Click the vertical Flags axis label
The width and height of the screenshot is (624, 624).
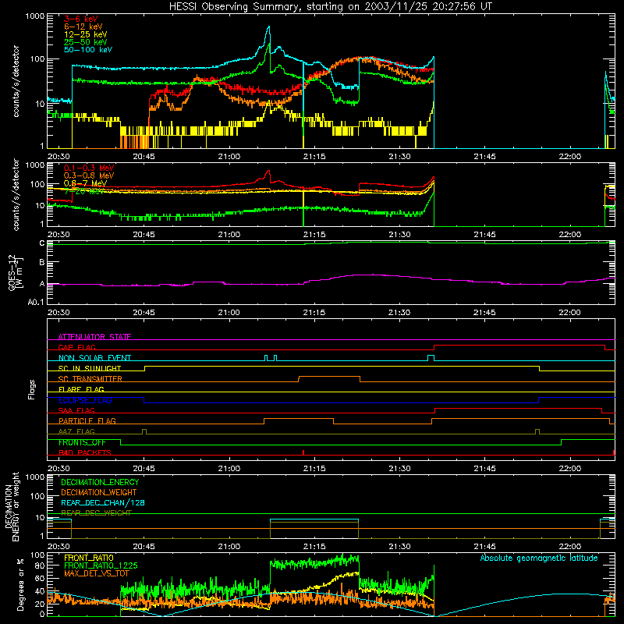32,389
